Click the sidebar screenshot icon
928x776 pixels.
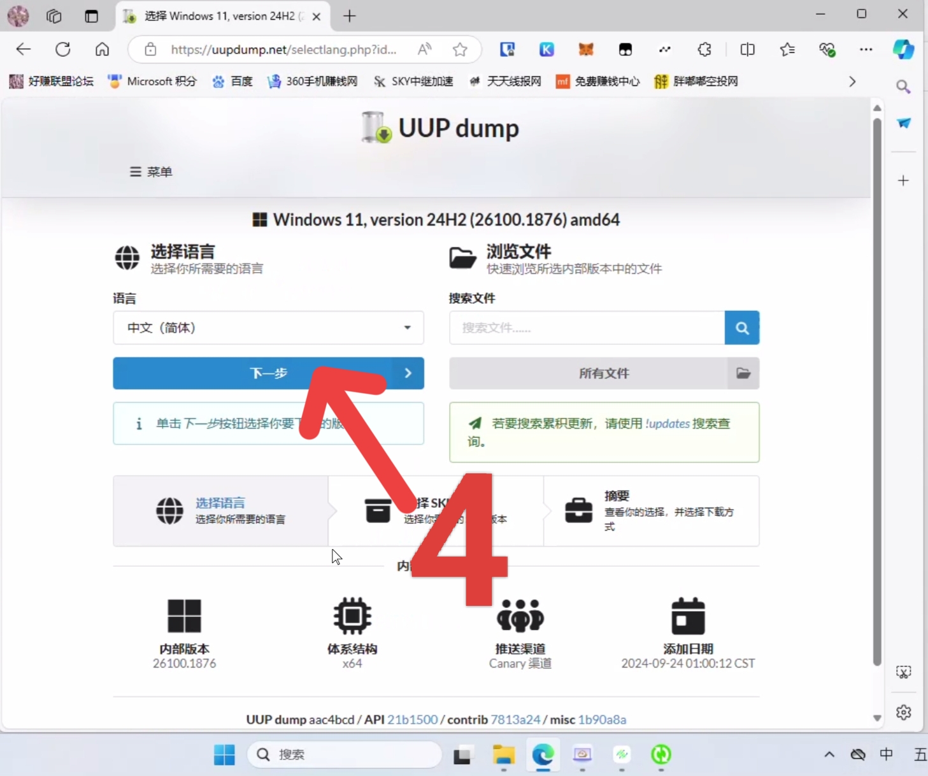[903, 672]
